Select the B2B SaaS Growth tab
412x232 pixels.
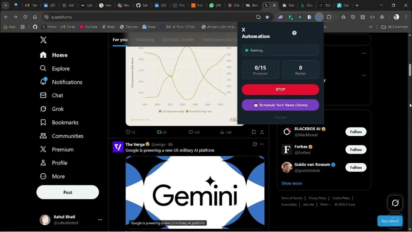178,40
